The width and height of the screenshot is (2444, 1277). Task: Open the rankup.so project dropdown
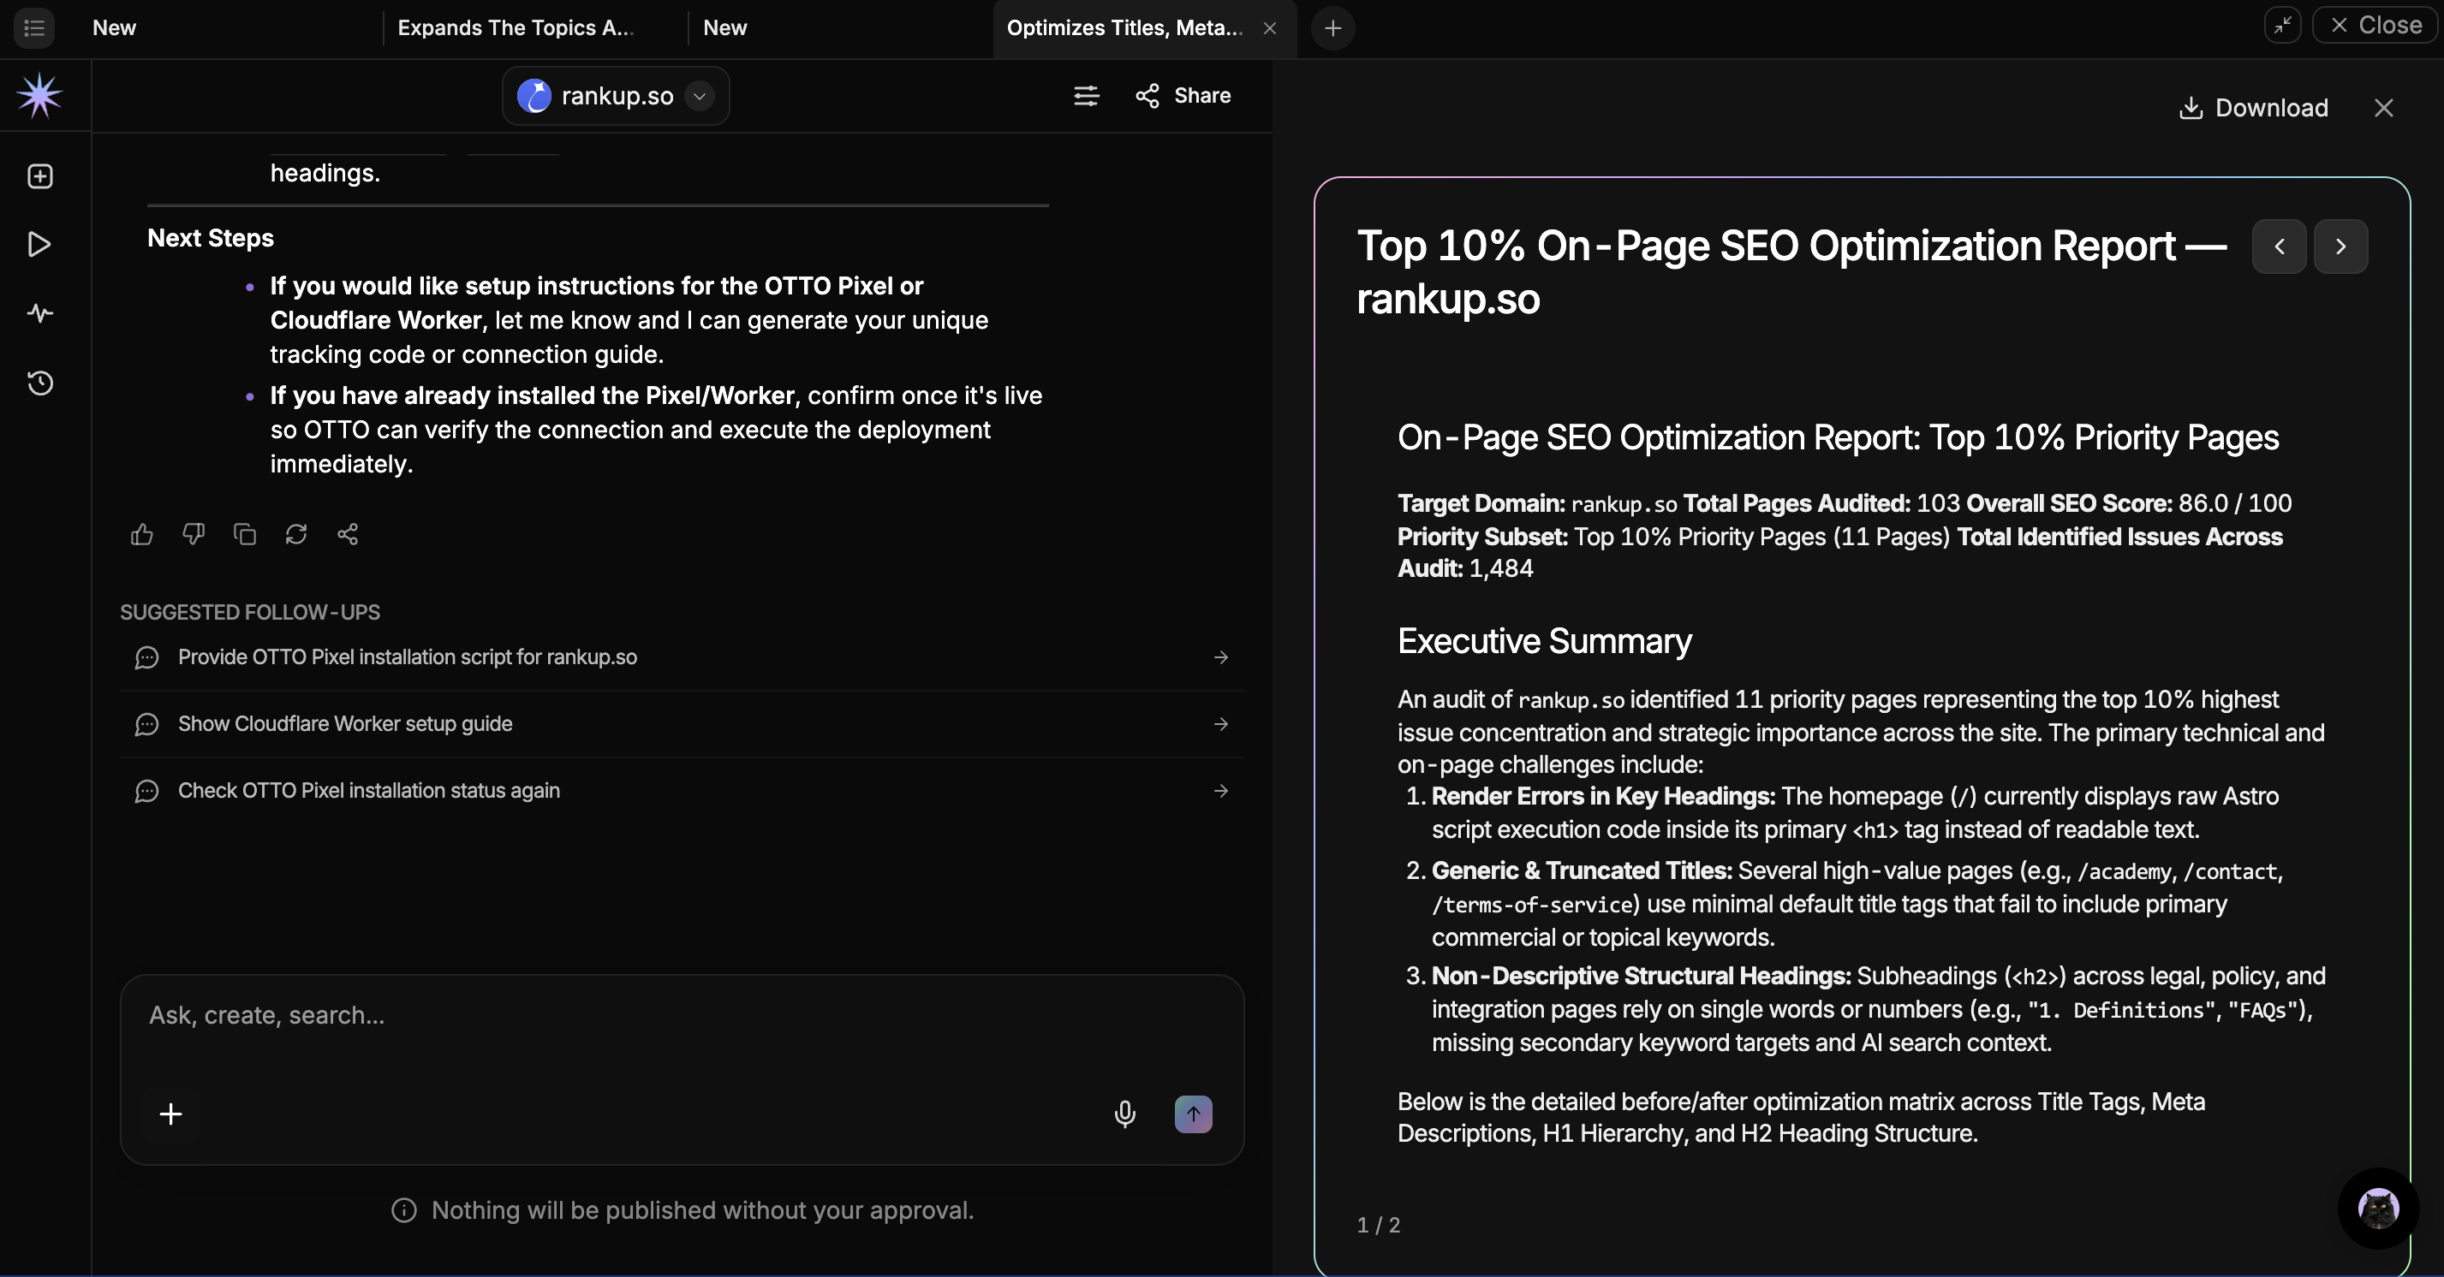[616, 96]
